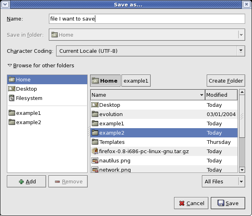Image resolution: width=252 pixels, height=216 pixels.
Task: Click the network.png image file icon
Action: [x=95, y=170]
